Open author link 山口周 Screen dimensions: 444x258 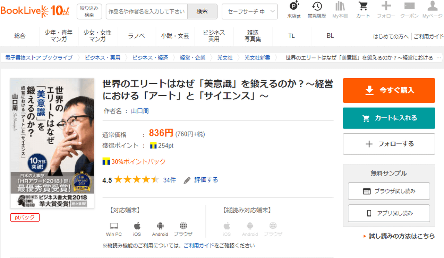tap(140, 111)
